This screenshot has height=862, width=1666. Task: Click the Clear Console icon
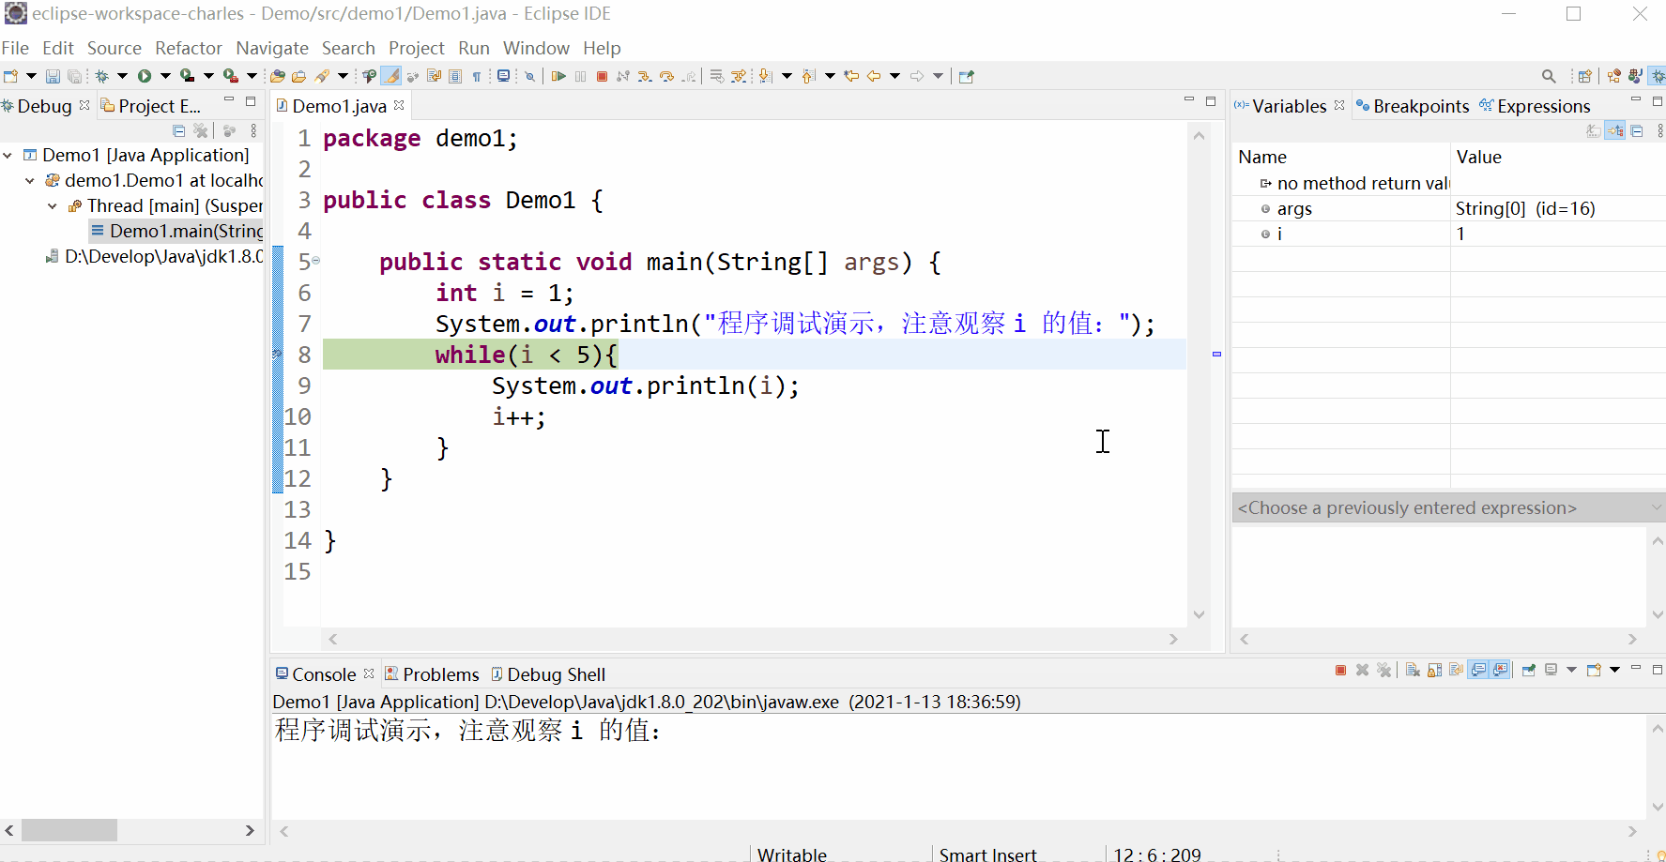point(1413,670)
